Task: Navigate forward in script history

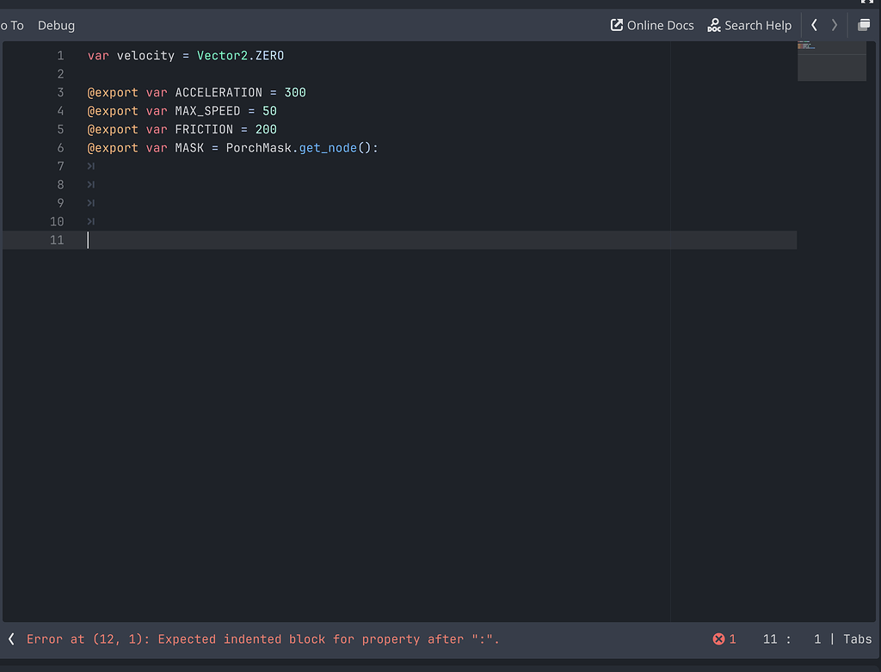Action: (x=833, y=25)
